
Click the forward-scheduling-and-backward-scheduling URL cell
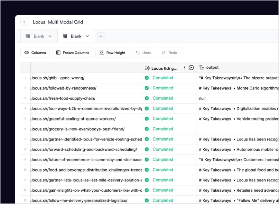pyautogui.click(x=86, y=150)
